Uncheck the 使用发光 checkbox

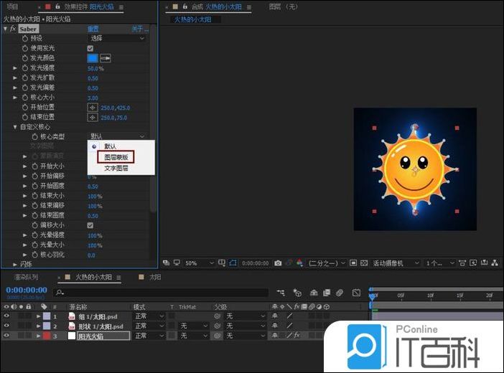tap(90, 48)
